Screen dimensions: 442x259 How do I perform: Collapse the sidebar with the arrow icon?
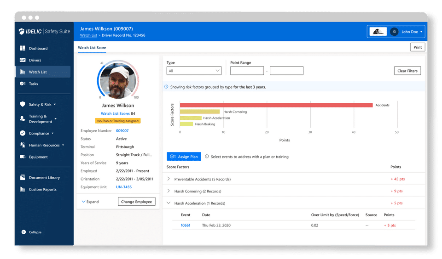click(23, 232)
